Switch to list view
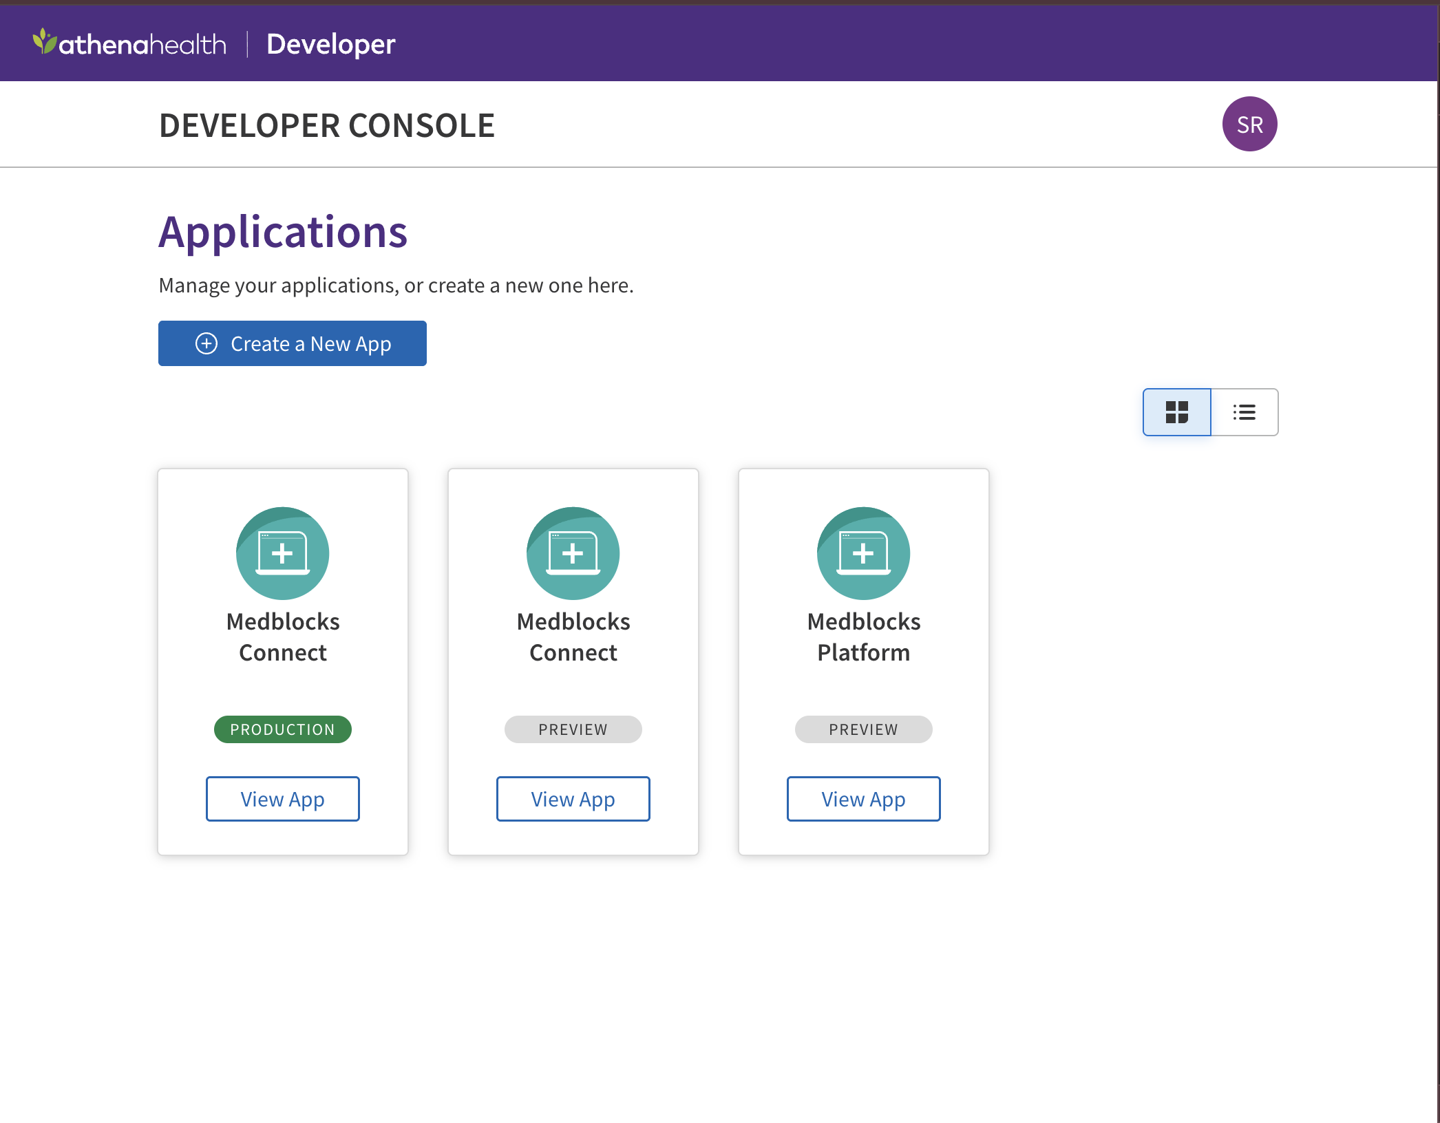 (1245, 412)
